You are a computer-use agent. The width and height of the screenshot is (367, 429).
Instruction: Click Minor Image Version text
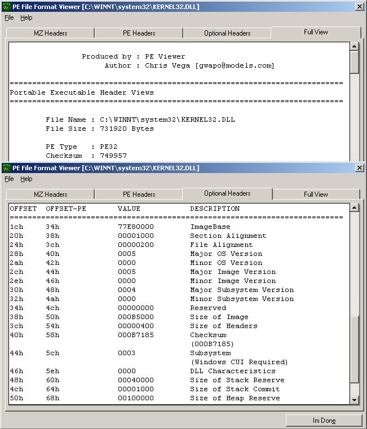[233, 281]
